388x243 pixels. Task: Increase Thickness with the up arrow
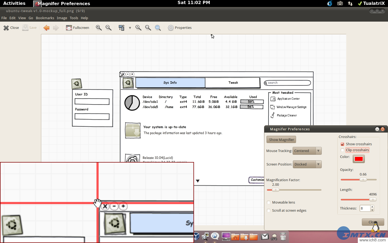coord(372,207)
